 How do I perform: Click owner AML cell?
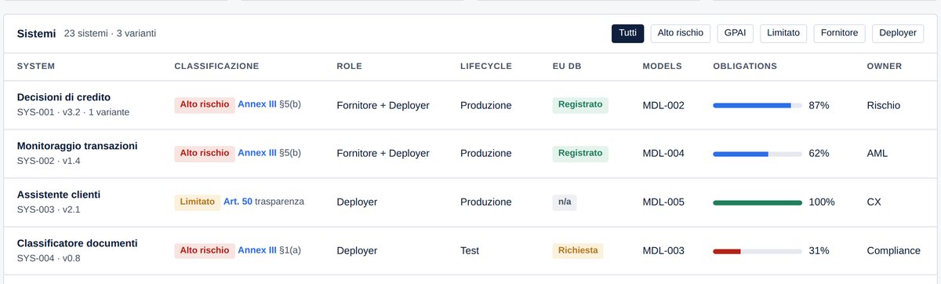[877, 154]
